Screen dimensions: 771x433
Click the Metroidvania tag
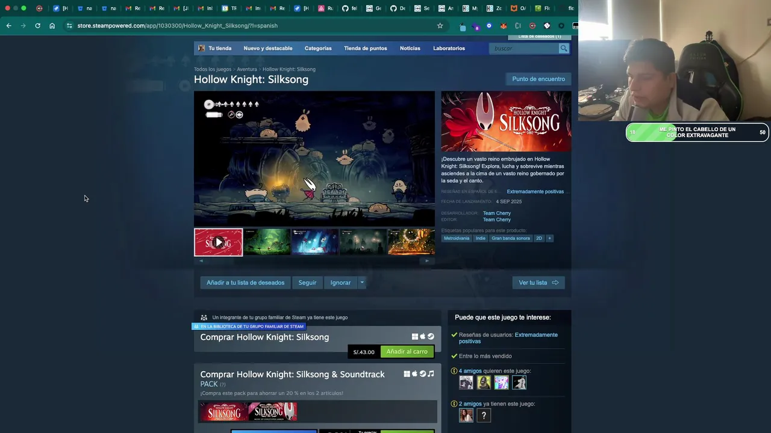[457, 238]
